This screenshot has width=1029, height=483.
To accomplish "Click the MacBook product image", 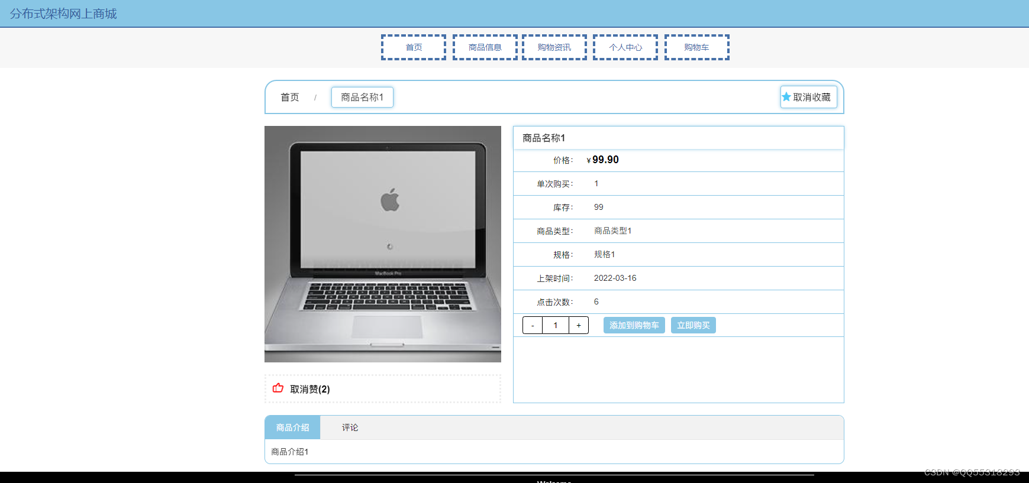I will (383, 244).
